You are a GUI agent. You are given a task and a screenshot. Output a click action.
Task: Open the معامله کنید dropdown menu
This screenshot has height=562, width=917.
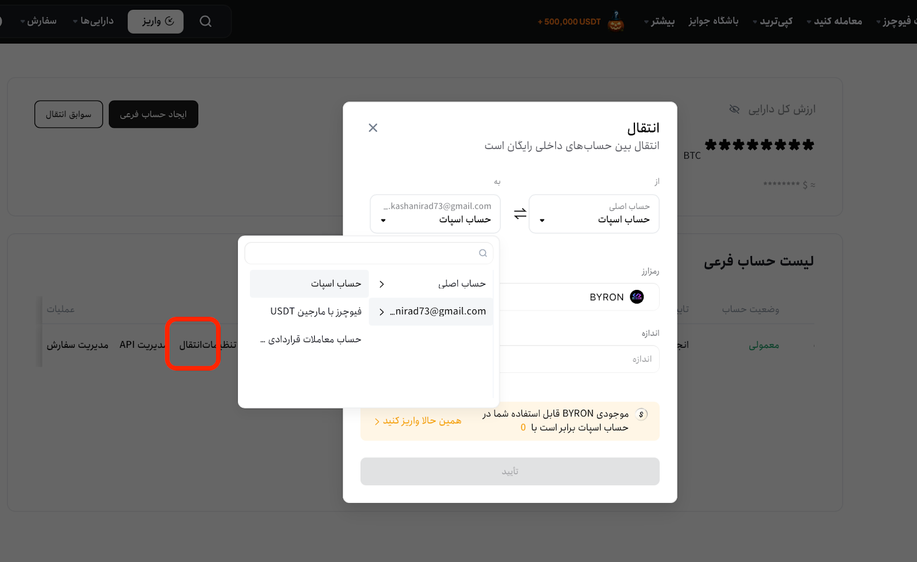[x=834, y=21]
